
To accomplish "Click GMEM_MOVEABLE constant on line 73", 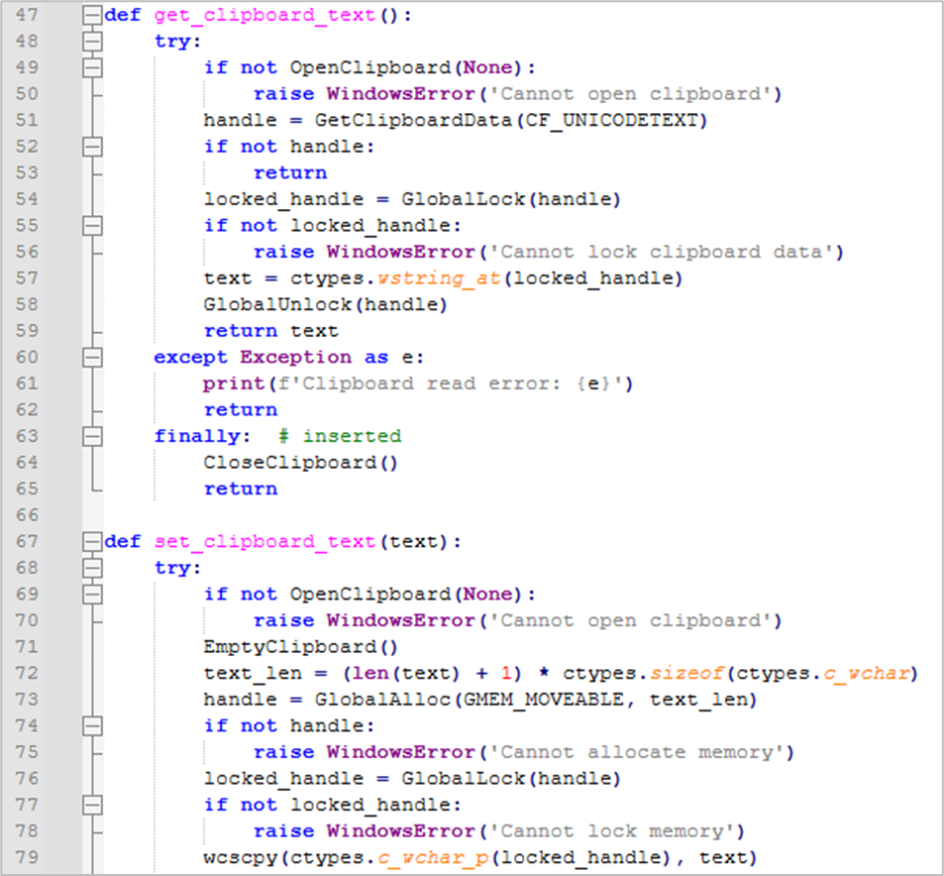I will click(544, 700).
